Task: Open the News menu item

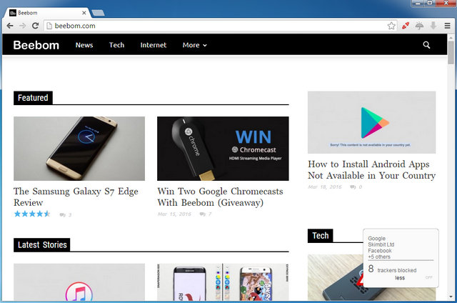Action: click(84, 45)
